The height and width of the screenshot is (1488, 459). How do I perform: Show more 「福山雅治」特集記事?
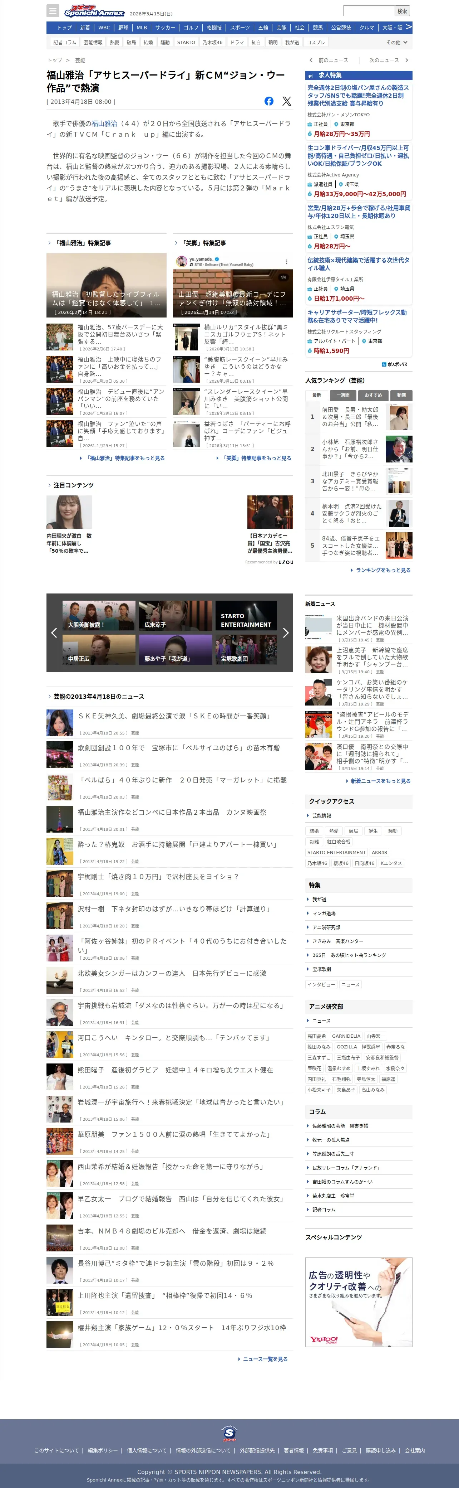(x=122, y=458)
